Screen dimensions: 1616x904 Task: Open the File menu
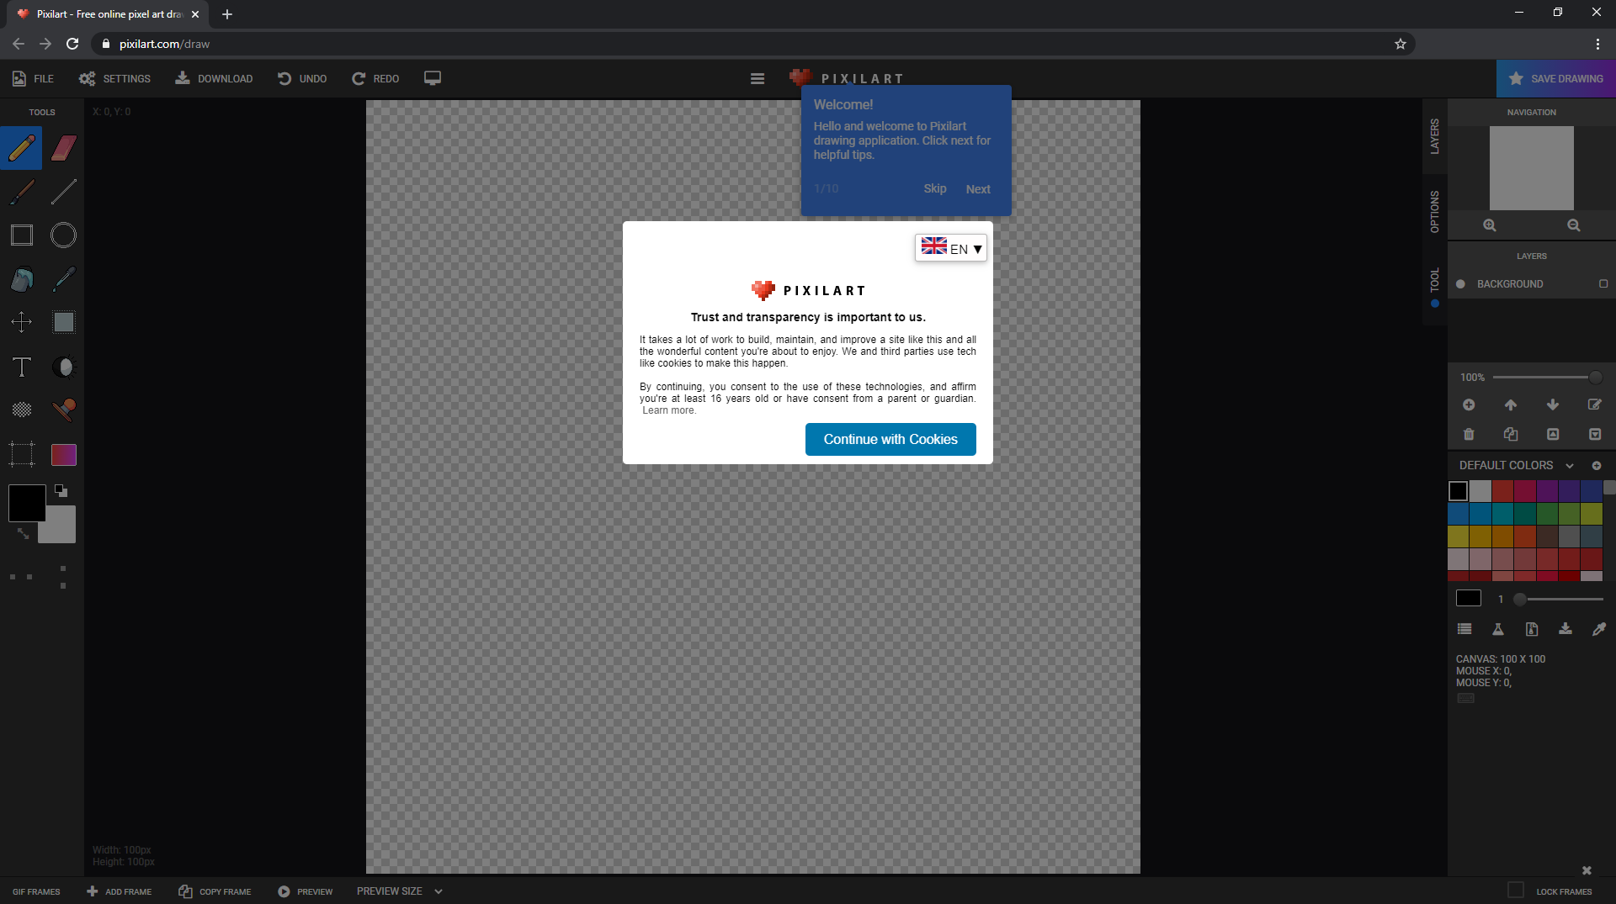34,78
